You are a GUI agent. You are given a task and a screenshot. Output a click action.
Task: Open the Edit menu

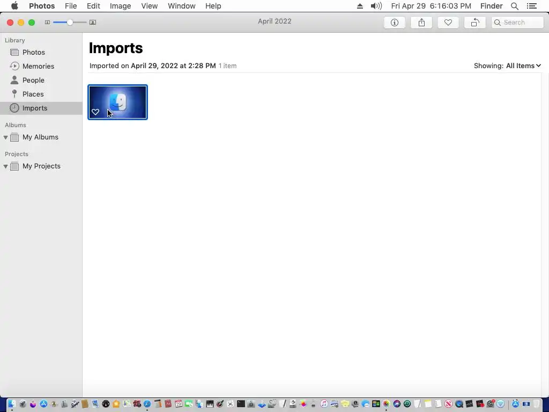click(x=93, y=6)
